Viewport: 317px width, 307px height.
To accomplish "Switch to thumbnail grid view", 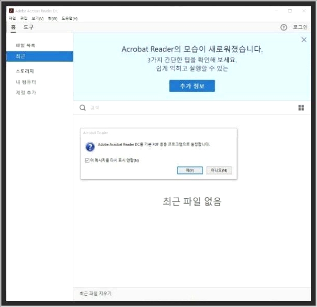I will (x=301, y=108).
